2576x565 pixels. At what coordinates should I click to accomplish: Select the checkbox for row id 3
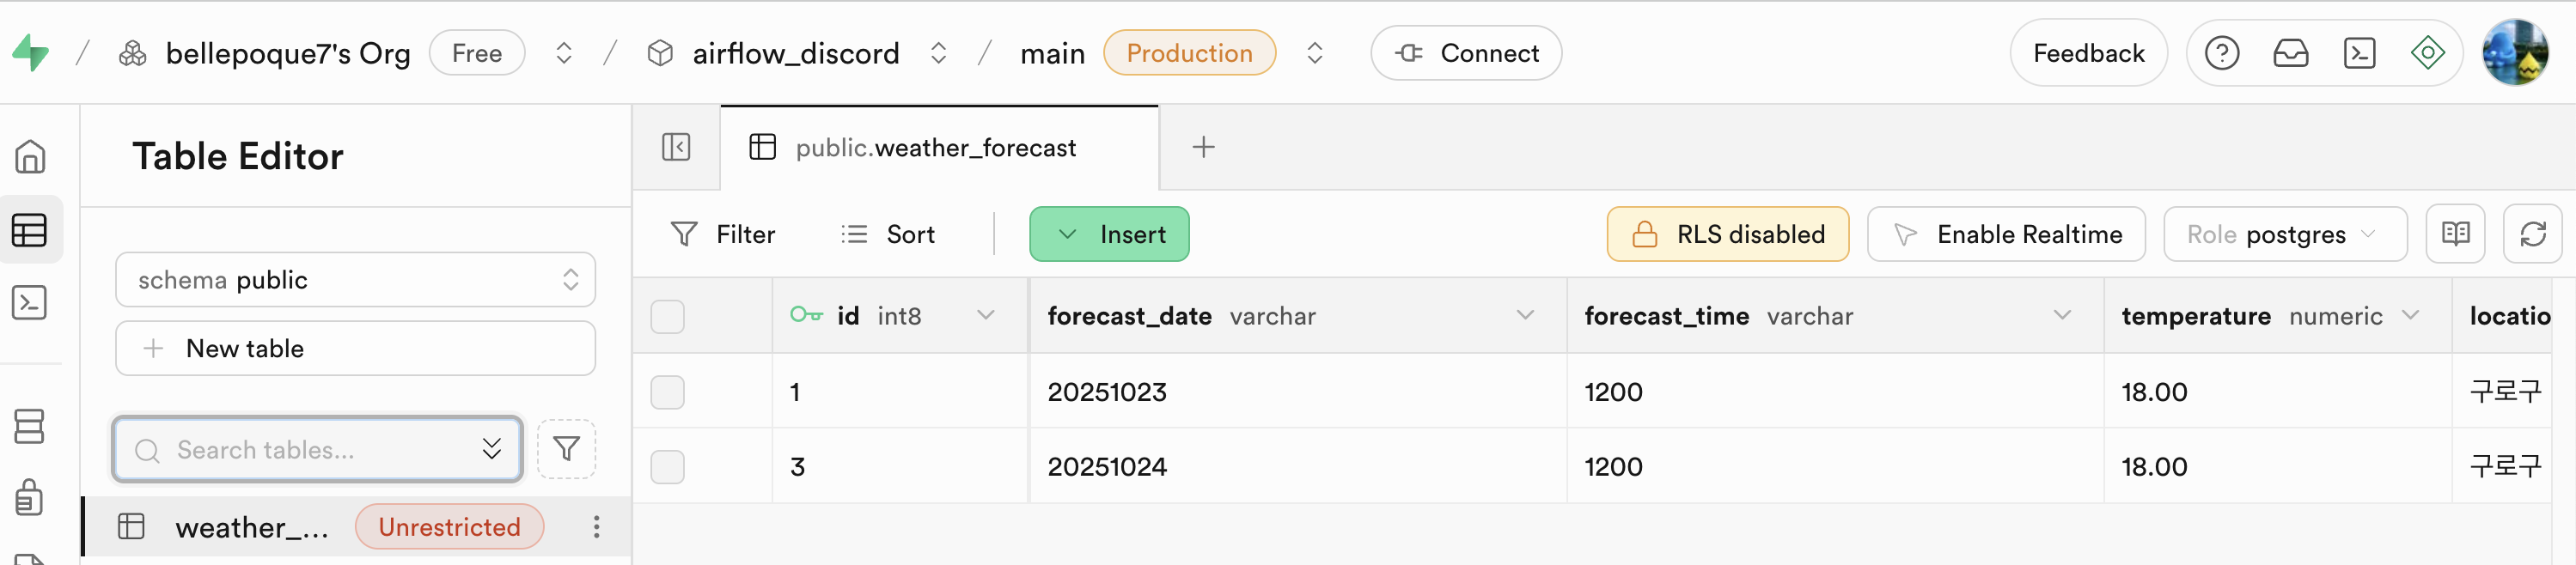pos(667,466)
